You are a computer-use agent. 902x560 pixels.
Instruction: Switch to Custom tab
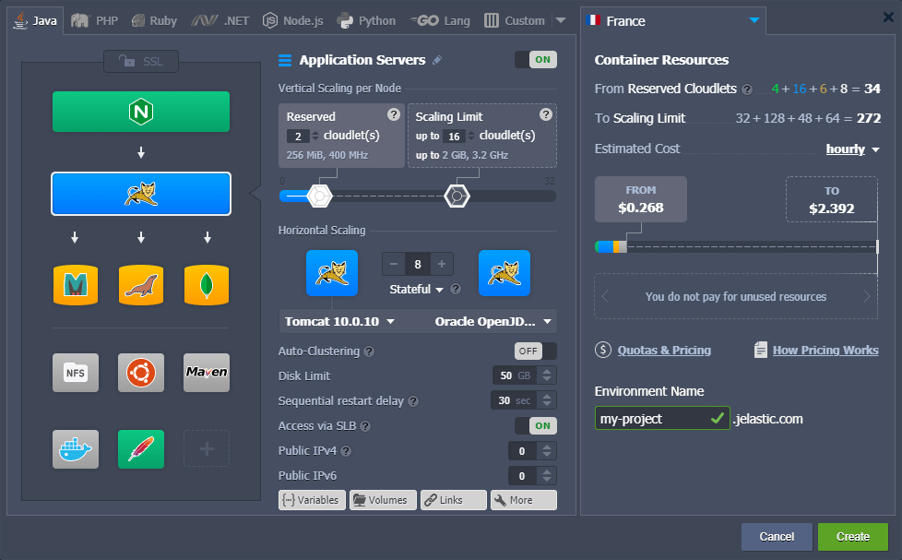click(515, 20)
